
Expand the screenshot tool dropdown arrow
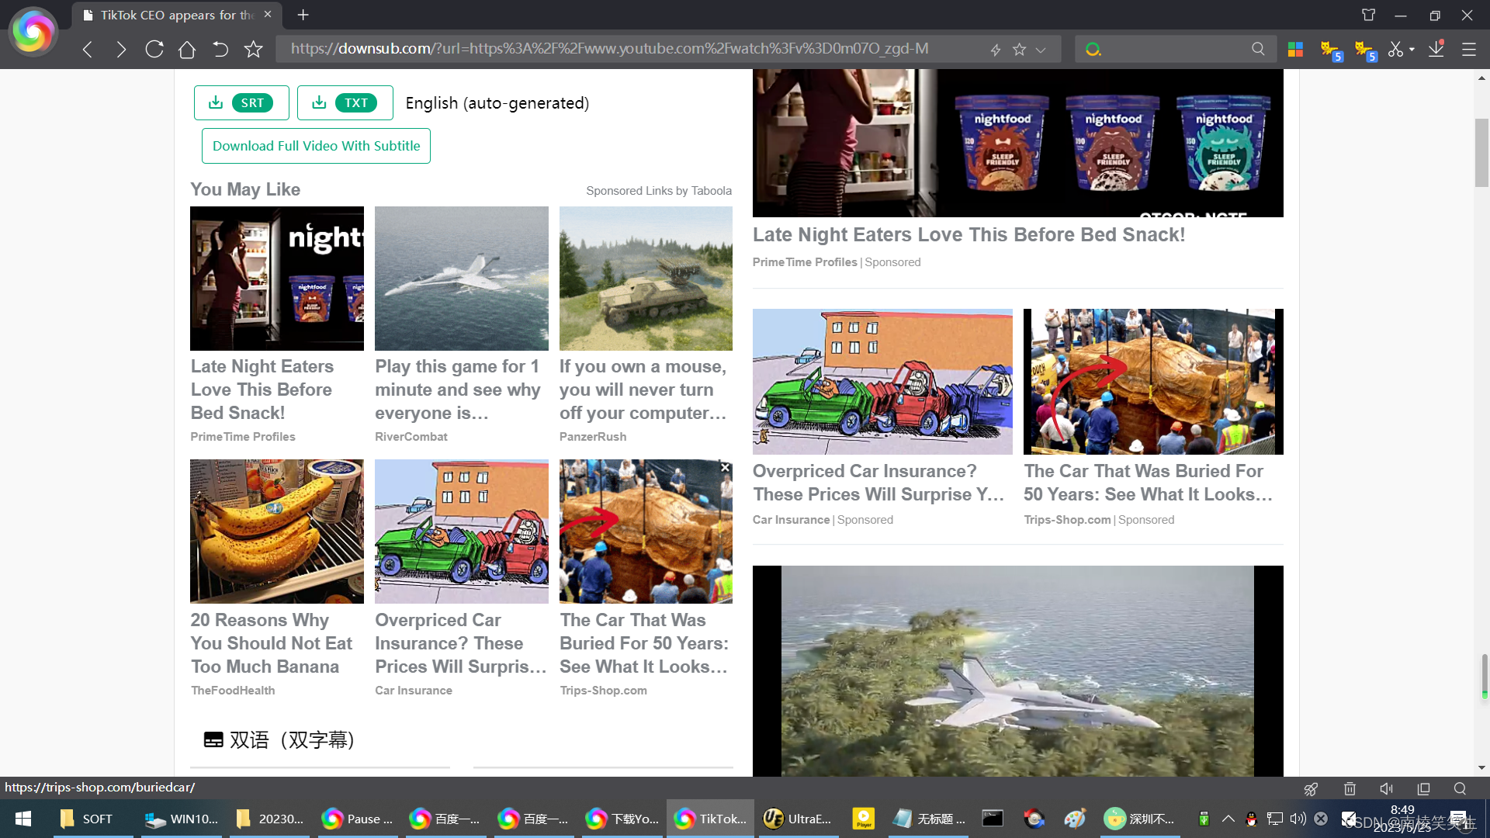(x=1412, y=49)
